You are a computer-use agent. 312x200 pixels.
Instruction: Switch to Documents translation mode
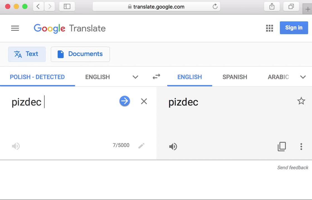(x=80, y=54)
